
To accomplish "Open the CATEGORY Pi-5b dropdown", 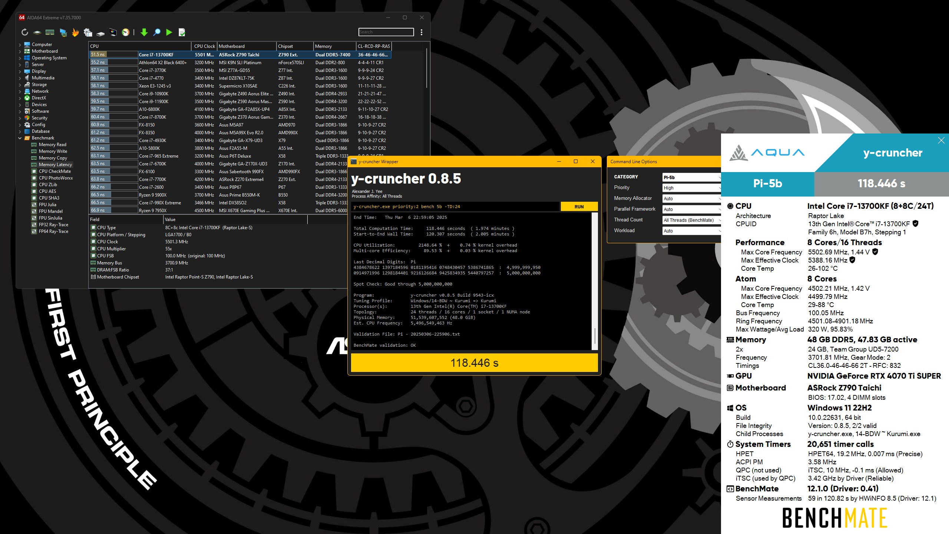I will pos(692,177).
